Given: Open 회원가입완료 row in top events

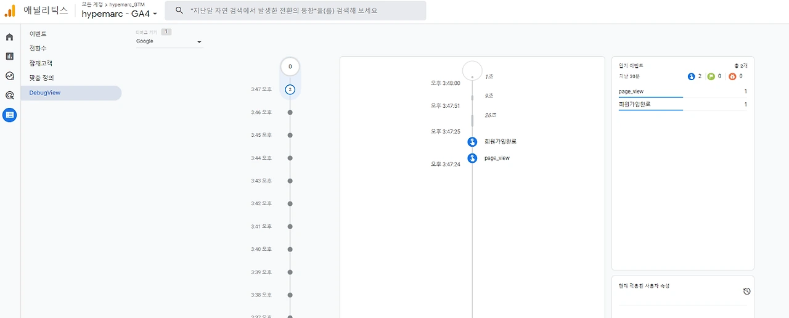Looking at the screenshot, I should pos(683,104).
